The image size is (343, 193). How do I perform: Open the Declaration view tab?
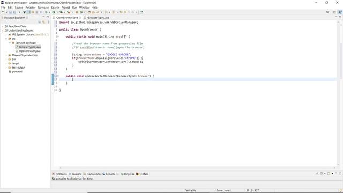(92, 174)
